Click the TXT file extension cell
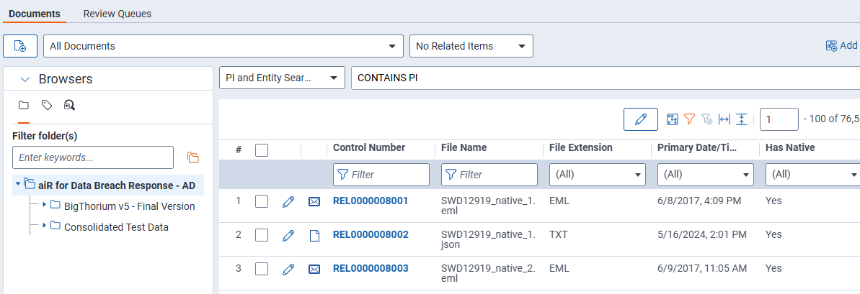Viewport: 860px width, 294px height. point(559,234)
